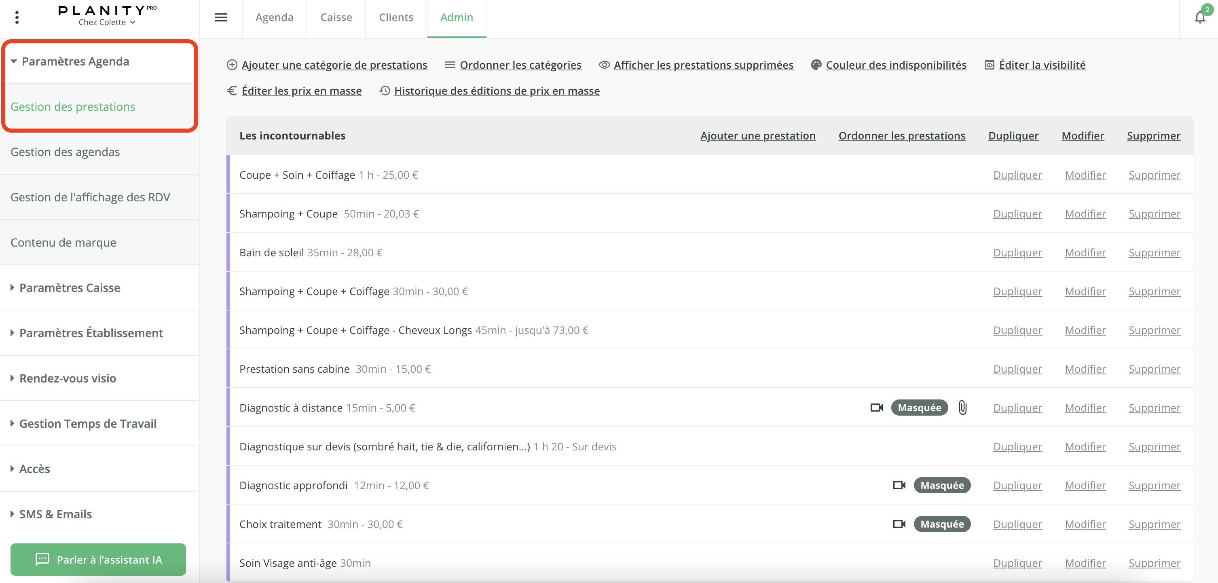Open Couleur des indisponibilités palette
Viewport: 1218px width, 583px height.
click(x=816, y=65)
